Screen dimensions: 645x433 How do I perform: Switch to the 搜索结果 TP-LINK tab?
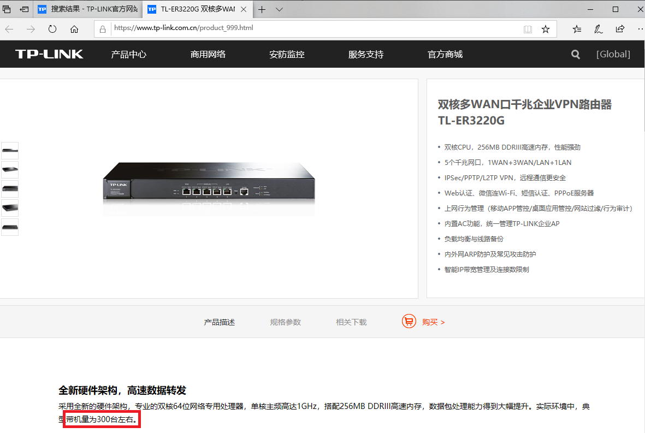pyautogui.click(x=87, y=9)
